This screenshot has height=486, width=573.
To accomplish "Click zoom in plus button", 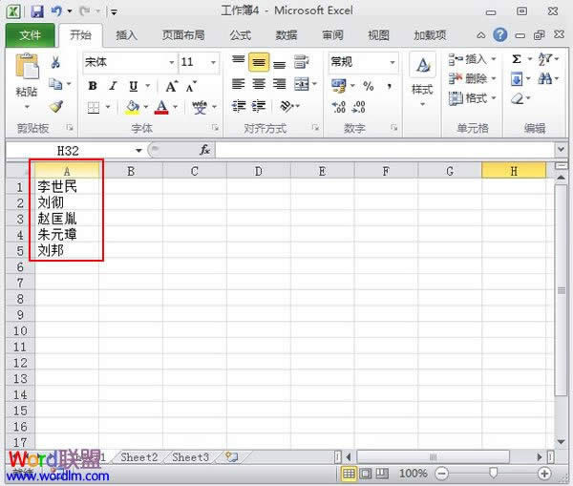I will click(544, 474).
